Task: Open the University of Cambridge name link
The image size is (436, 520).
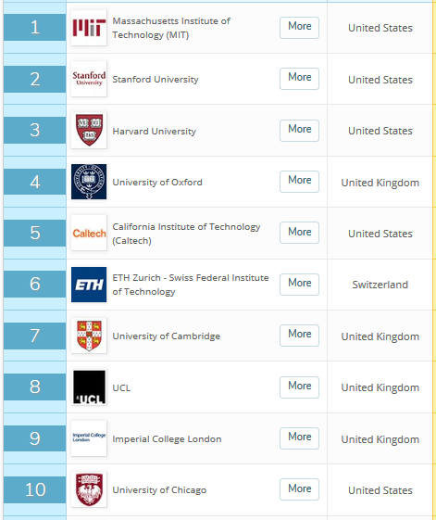Action: tap(167, 336)
